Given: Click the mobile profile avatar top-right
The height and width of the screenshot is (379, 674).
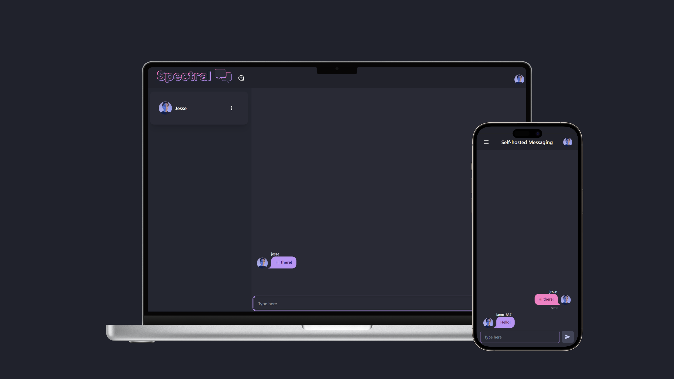Looking at the screenshot, I should coord(568,142).
